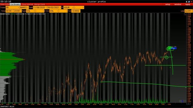Click the cluster profile title text
Viewport: 193px width, 108px height.
96,1
